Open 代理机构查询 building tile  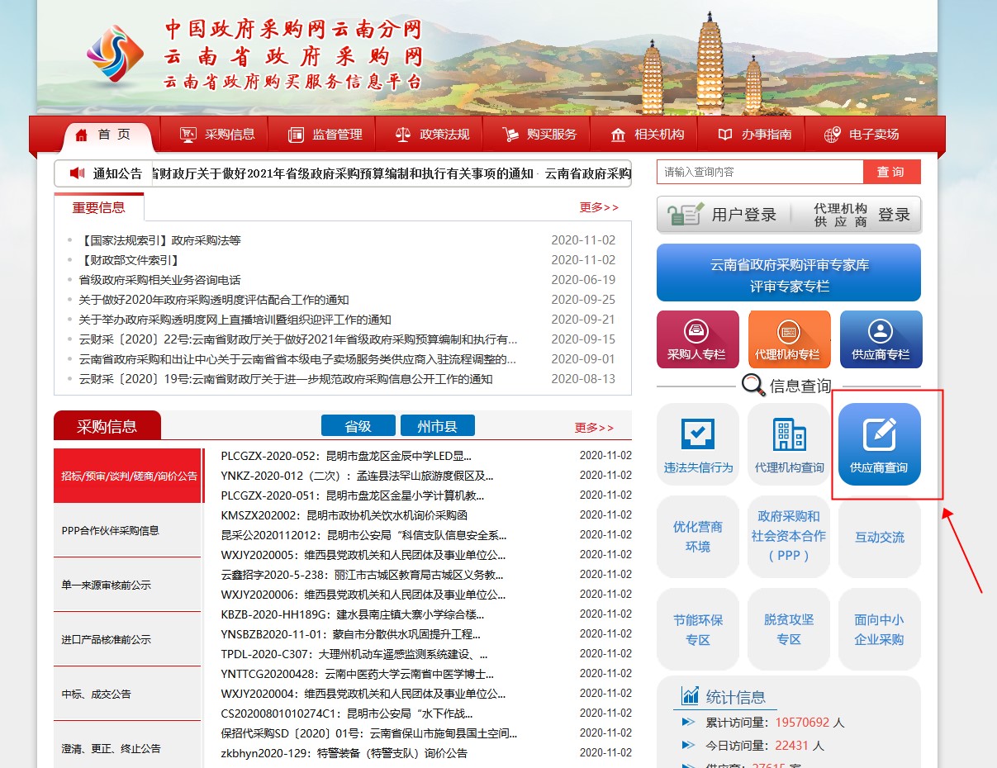789,444
